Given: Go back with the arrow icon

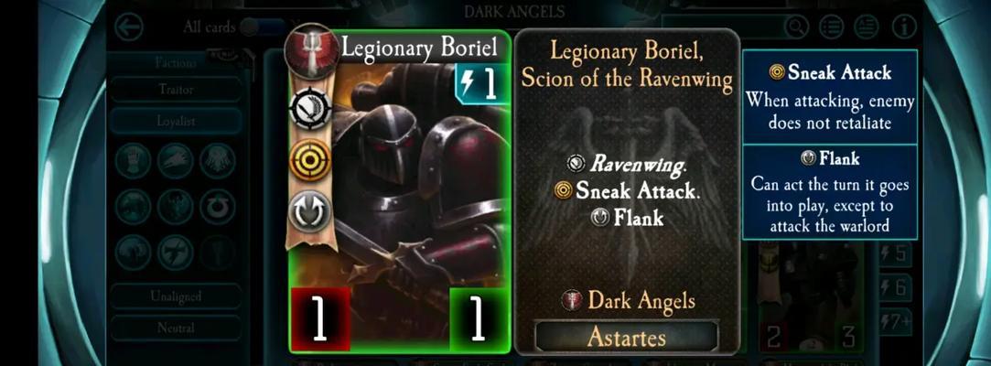Looking at the screenshot, I should [129, 27].
